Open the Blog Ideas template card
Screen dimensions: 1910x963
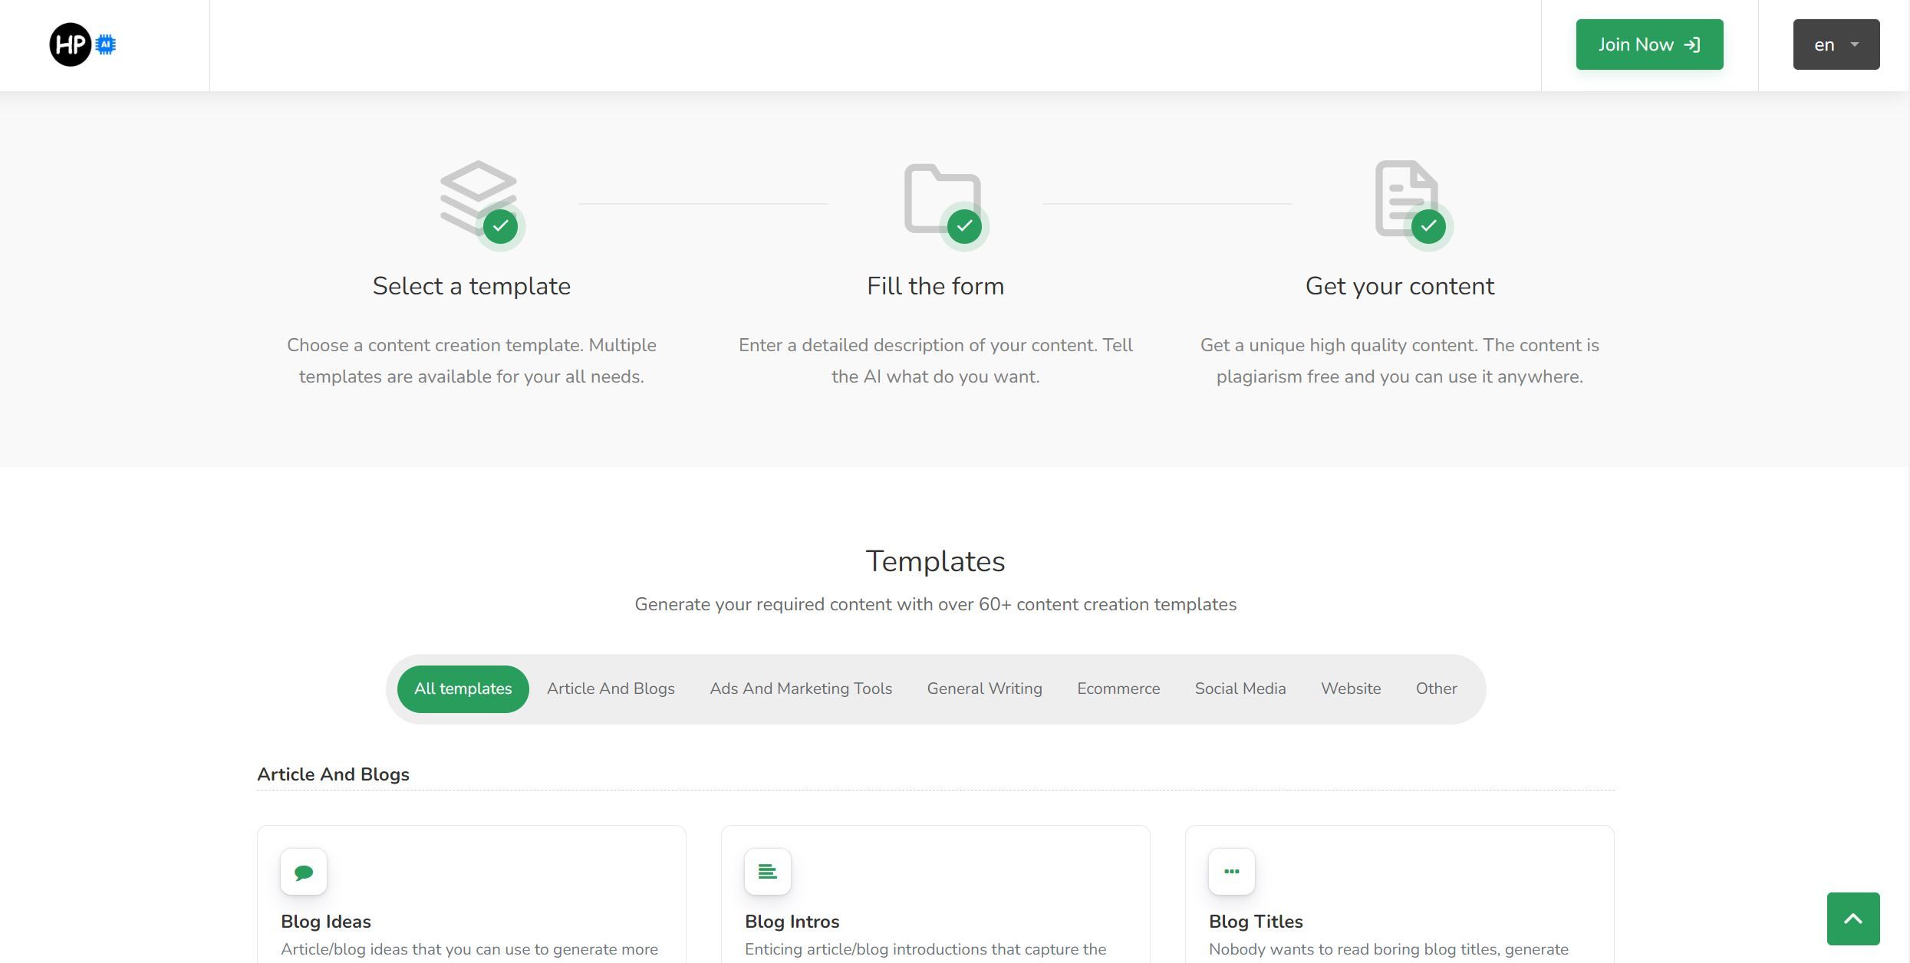471,920
